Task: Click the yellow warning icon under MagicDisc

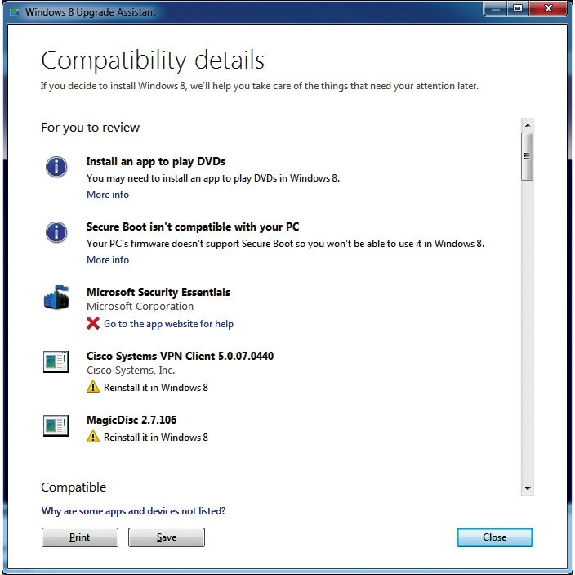Action: click(93, 437)
